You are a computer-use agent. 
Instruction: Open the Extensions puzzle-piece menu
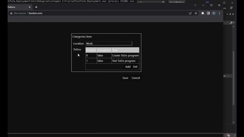(202, 13)
